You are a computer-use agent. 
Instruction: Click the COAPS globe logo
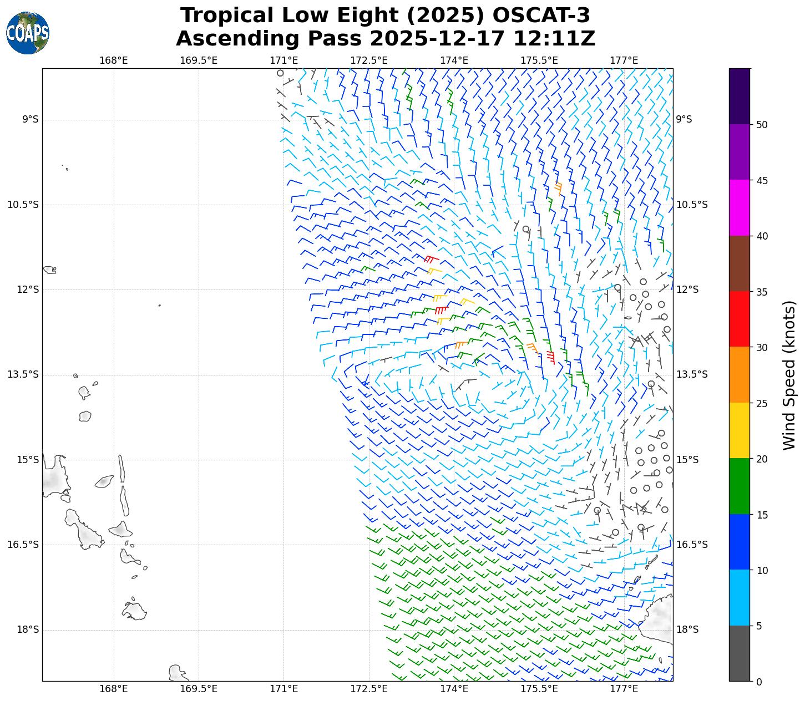tap(28, 33)
